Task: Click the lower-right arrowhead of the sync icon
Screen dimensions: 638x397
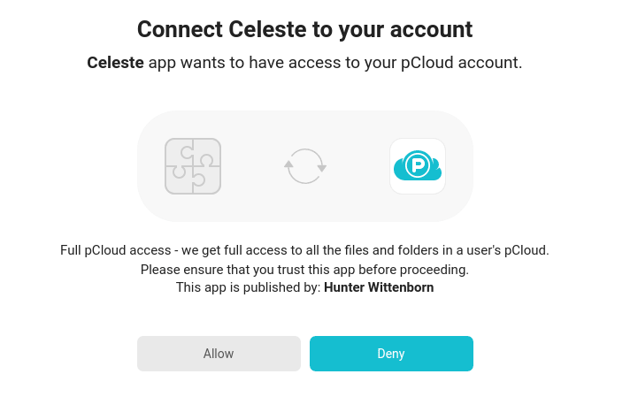Action: (322, 168)
